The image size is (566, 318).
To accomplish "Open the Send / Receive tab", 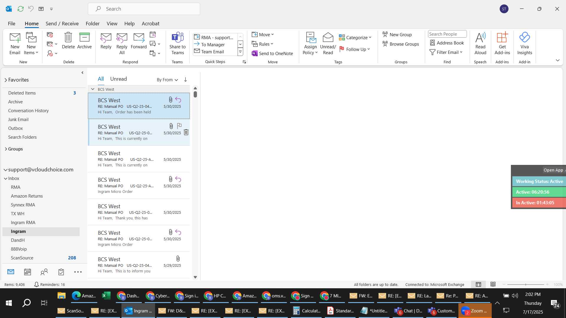I will pyautogui.click(x=62, y=24).
